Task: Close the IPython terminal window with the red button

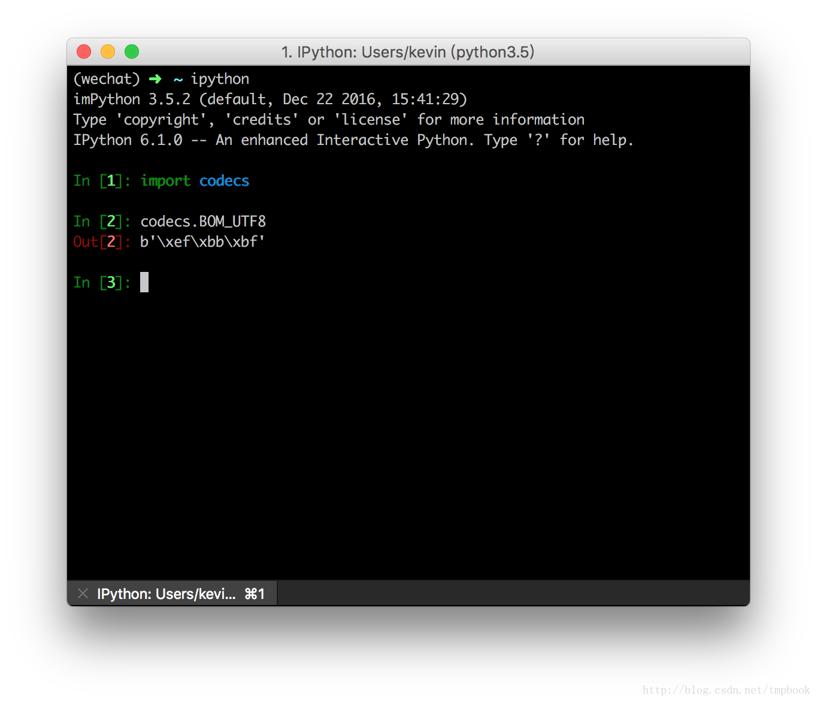Action: coord(84,52)
